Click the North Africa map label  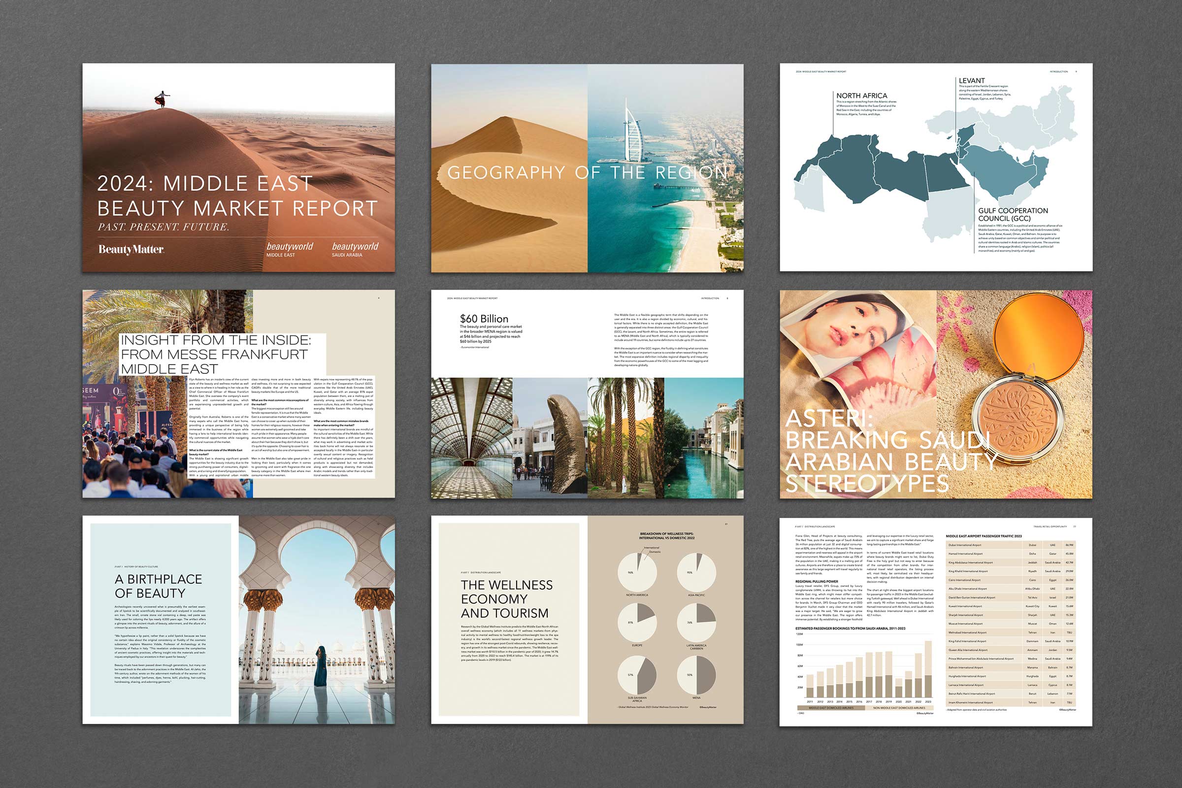pos(861,96)
